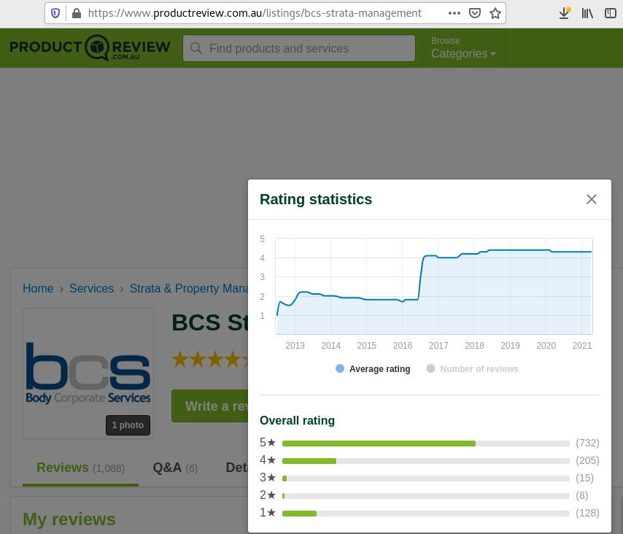Open the 1 photo badge
The image size is (623, 534).
pos(128,425)
